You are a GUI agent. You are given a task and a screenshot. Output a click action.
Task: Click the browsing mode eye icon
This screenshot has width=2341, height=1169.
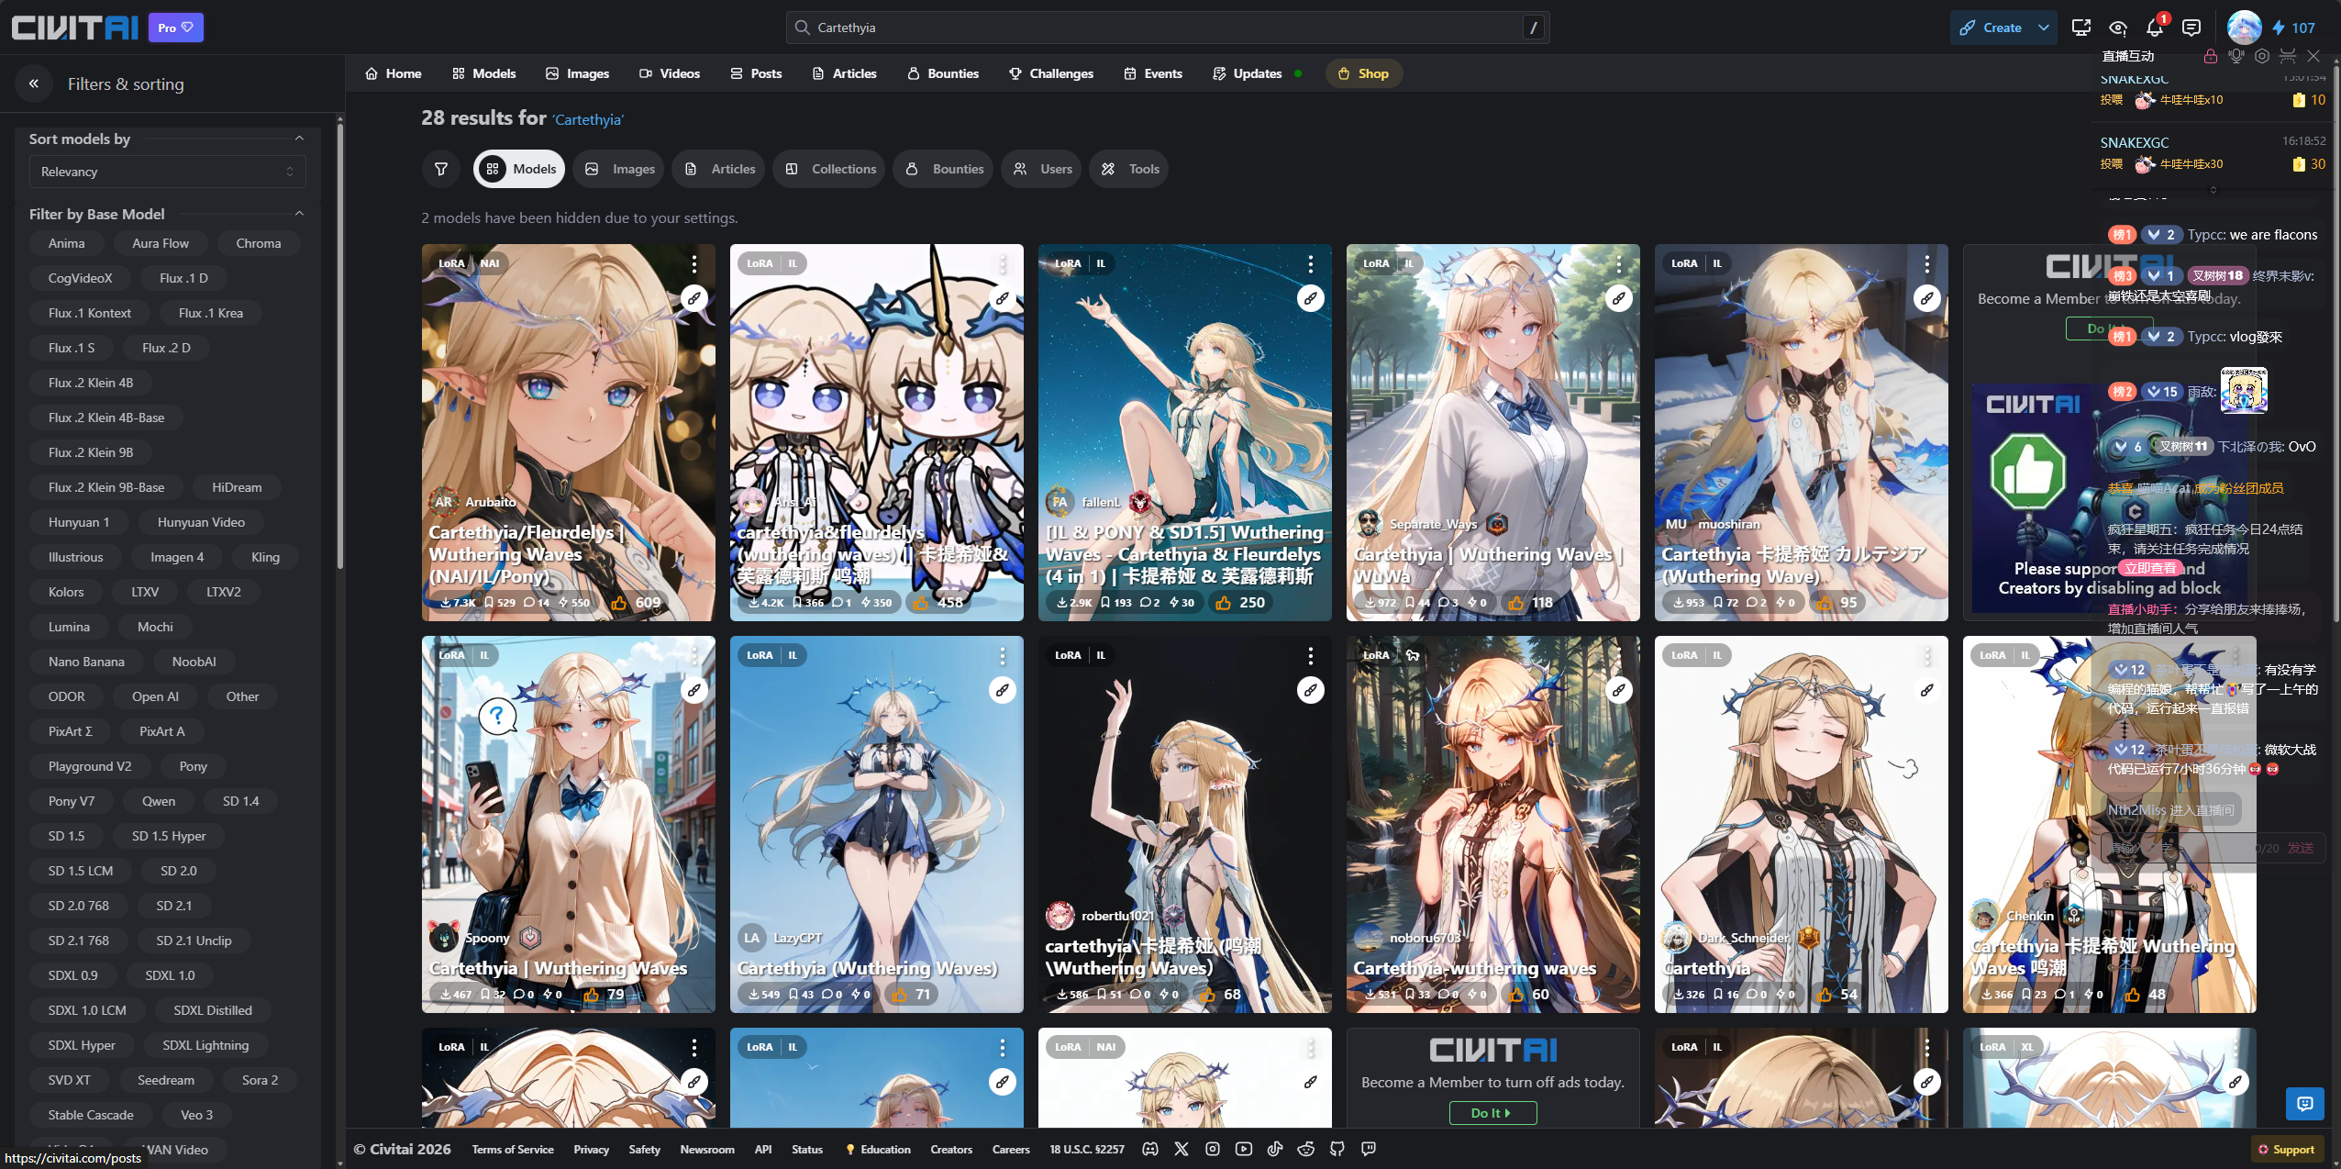2117,28
